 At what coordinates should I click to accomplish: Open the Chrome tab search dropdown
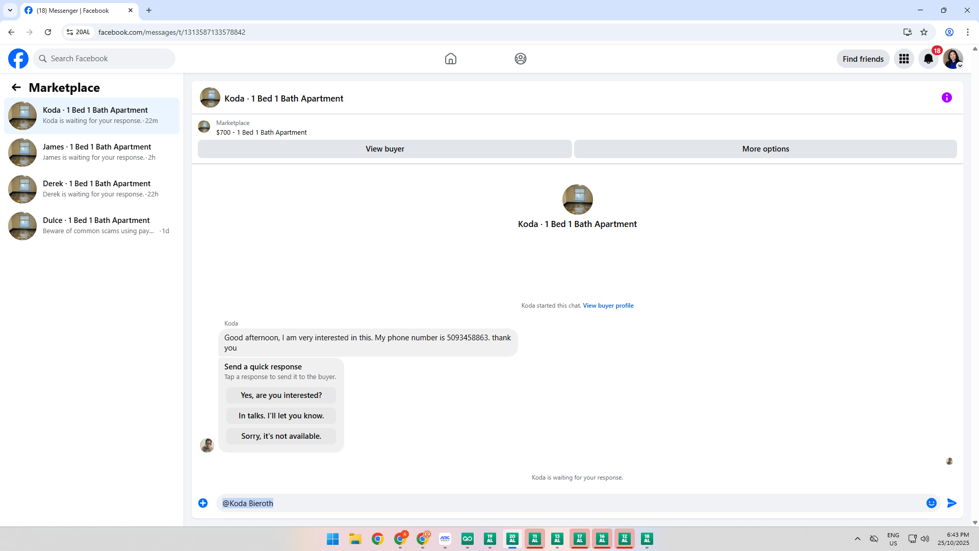point(10,10)
